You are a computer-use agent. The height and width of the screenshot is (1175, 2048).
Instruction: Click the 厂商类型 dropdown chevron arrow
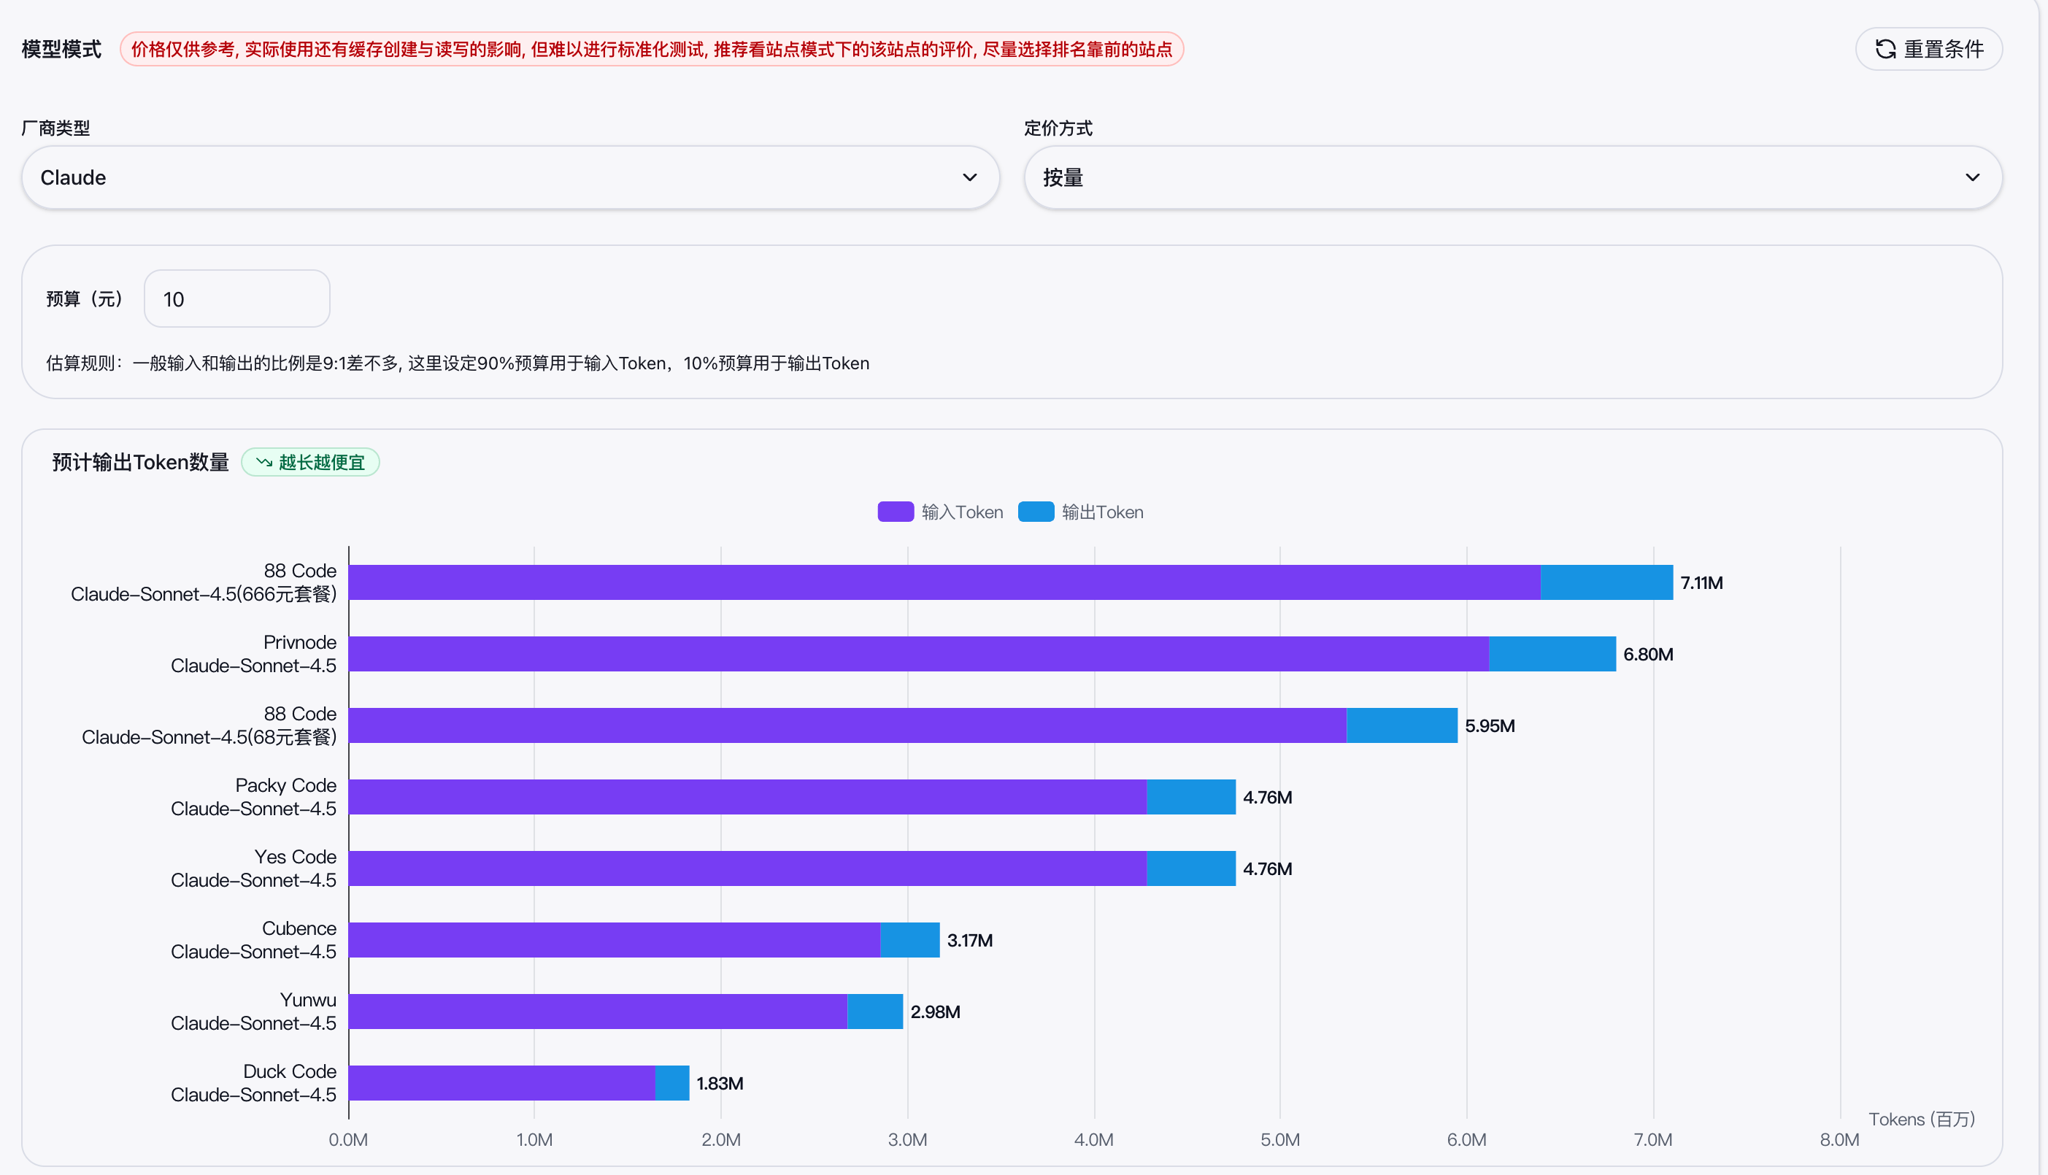969,177
